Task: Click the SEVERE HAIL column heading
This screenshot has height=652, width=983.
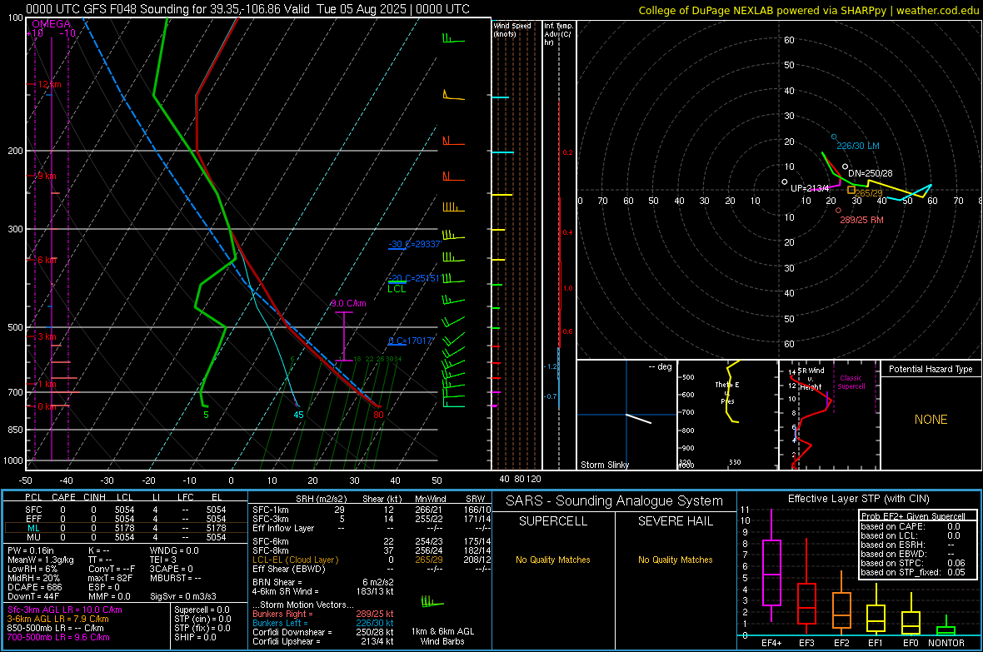Action: [675, 521]
